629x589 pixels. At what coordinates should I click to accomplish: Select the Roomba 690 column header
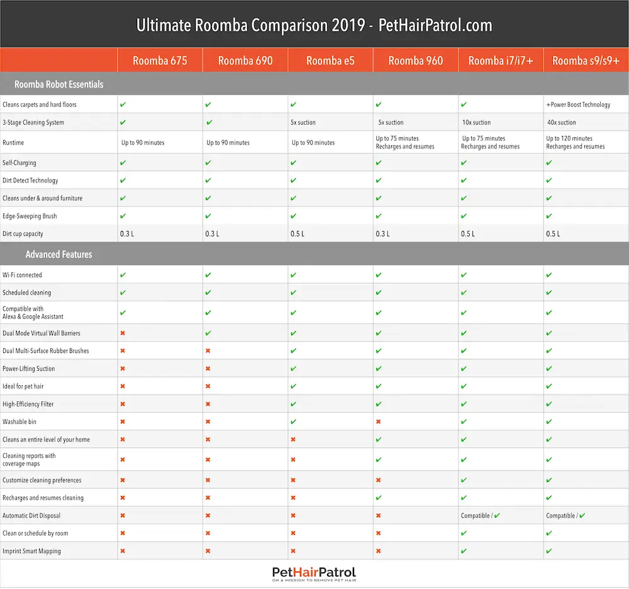click(x=245, y=60)
